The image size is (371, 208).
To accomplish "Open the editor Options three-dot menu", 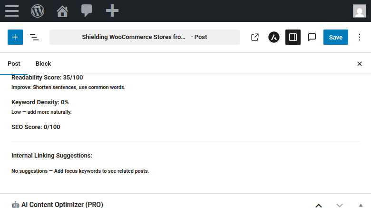I will tap(360, 37).
